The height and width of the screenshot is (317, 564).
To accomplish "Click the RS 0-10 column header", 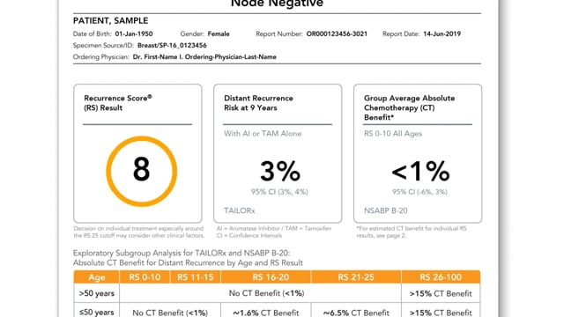I will [145, 277].
